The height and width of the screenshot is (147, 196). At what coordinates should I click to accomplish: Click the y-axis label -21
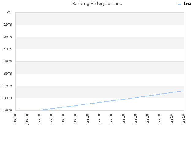click(9, 12)
